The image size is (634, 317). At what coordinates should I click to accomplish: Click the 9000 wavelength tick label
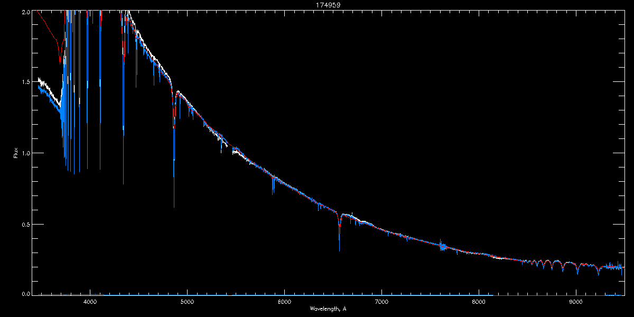(576, 302)
